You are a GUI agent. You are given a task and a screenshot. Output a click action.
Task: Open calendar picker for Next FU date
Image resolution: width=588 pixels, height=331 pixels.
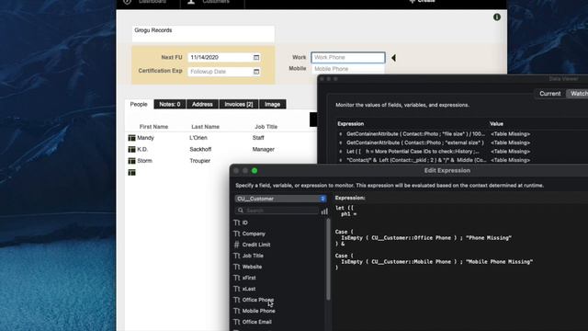256,57
